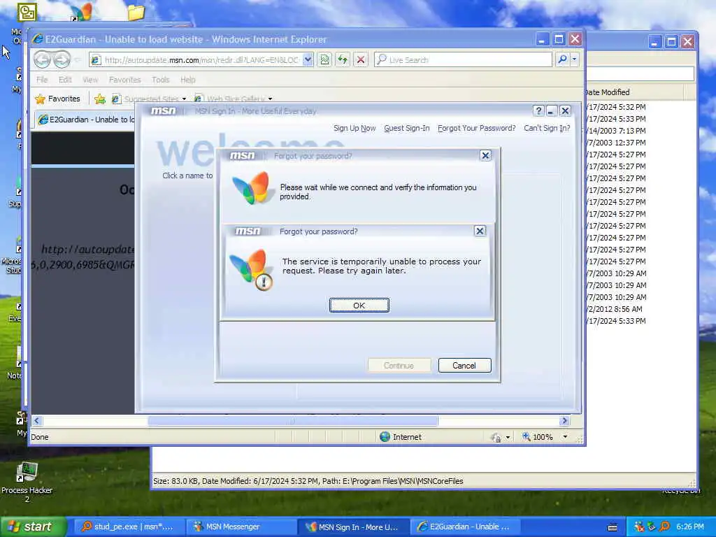Stop loading with red X icon
The width and height of the screenshot is (716, 537).
coord(361,60)
